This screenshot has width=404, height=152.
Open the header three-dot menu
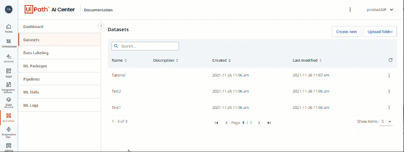(350, 10)
